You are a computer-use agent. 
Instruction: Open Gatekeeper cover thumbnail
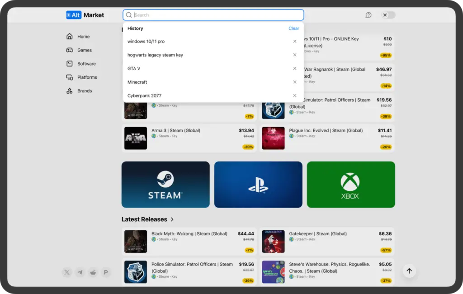pyautogui.click(x=273, y=242)
